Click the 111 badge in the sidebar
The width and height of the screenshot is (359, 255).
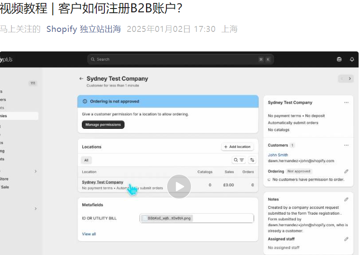coord(33,83)
